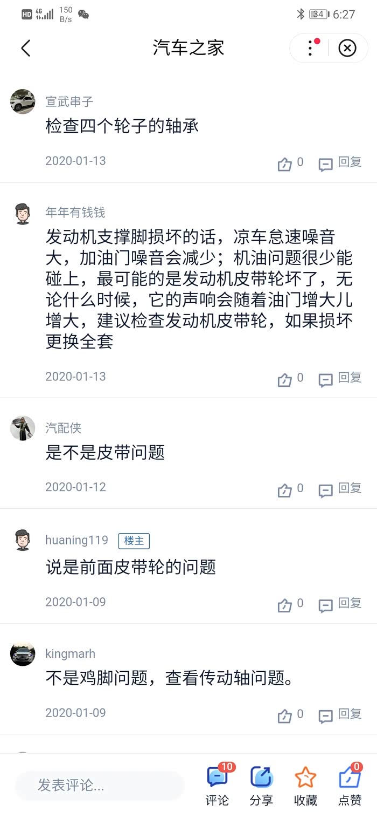Screen dimensions: 377x818
Task: Open the three-dot more menu
Action: coord(311,48)
